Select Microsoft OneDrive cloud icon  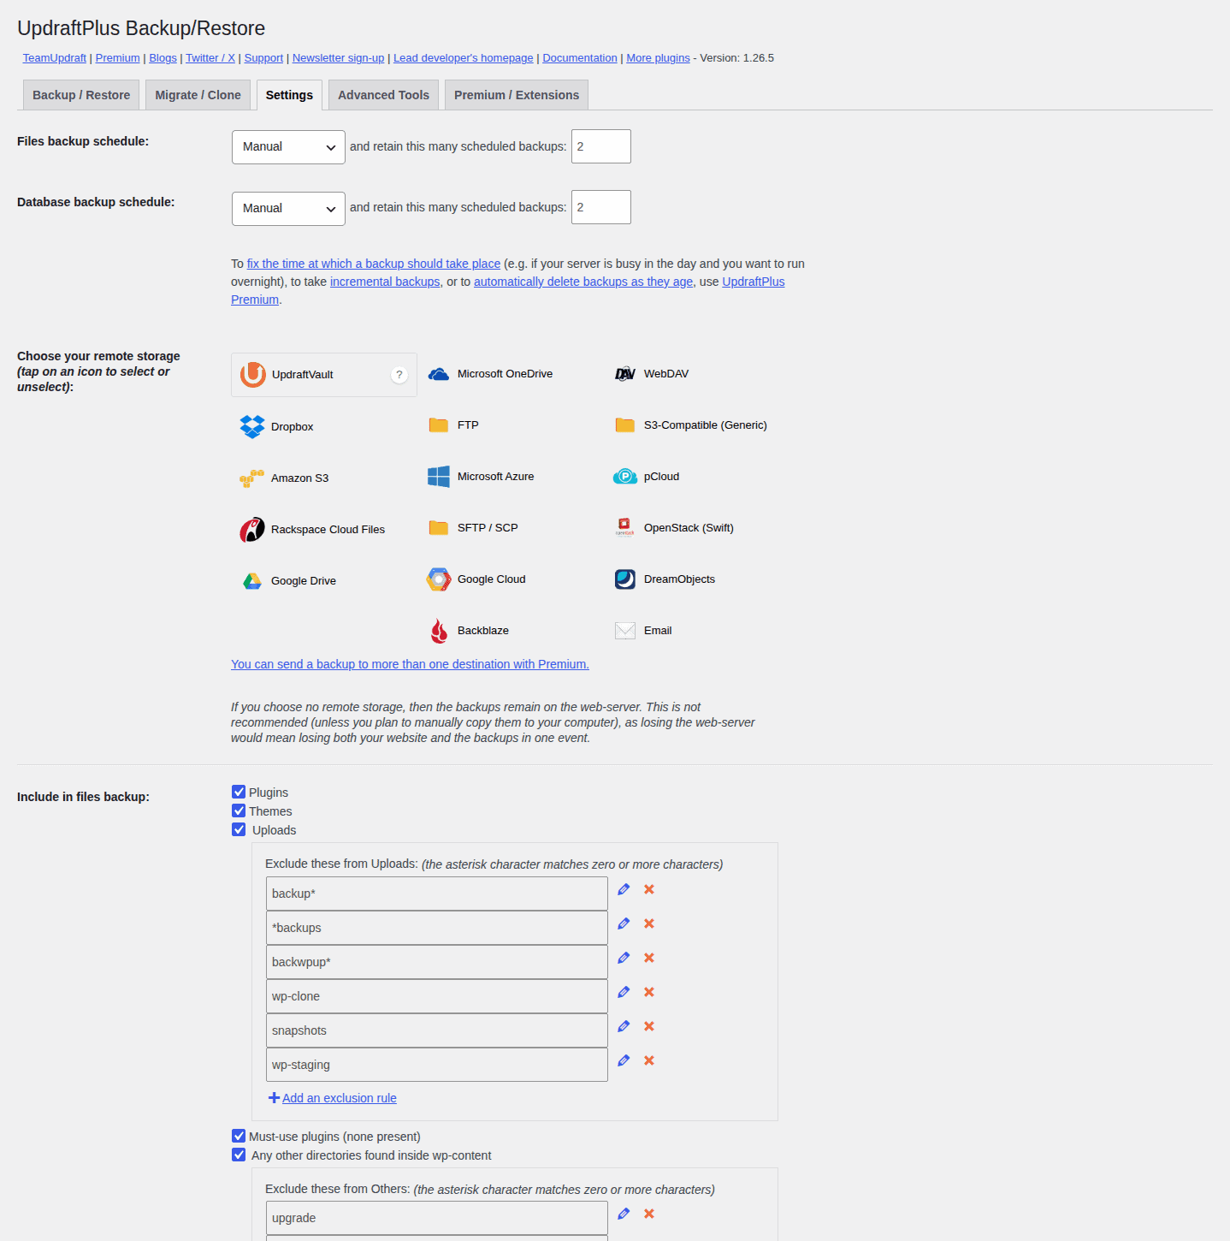[439, 374]
